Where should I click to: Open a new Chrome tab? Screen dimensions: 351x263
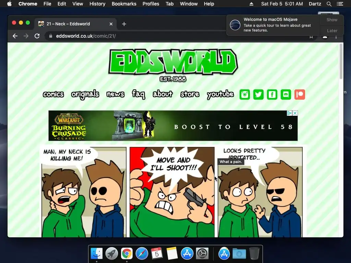(124, 24)
